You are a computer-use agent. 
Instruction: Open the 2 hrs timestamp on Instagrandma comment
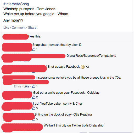click(x=17, y=86)
